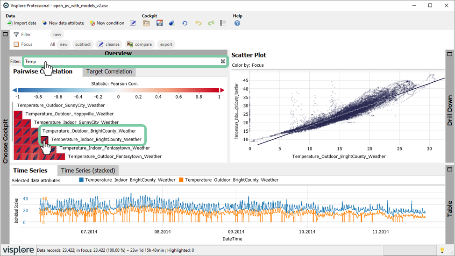Select All focus option
The image size is (455, 256).
point(52,44)
